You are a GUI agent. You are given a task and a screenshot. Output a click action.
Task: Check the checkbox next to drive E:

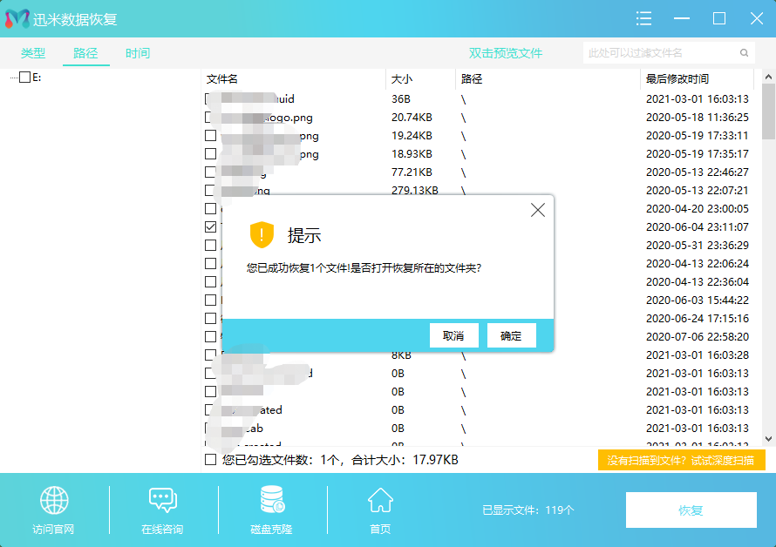point(24,76)
